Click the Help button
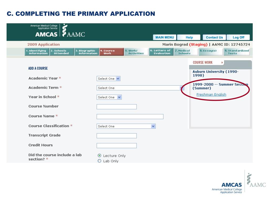Image resolution: width=269 pixels, height=201 pixels. click(189, 37)
